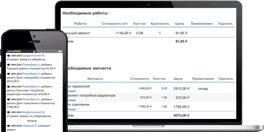Viewport: 264px width, 132px height.
Task: Tap the lock icon in phone status bar
Action: 34,51
